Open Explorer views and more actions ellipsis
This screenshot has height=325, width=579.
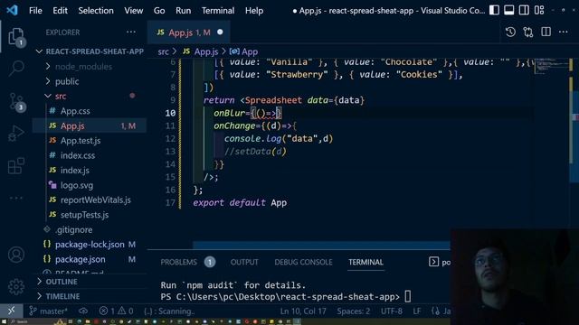coord(131,32)
